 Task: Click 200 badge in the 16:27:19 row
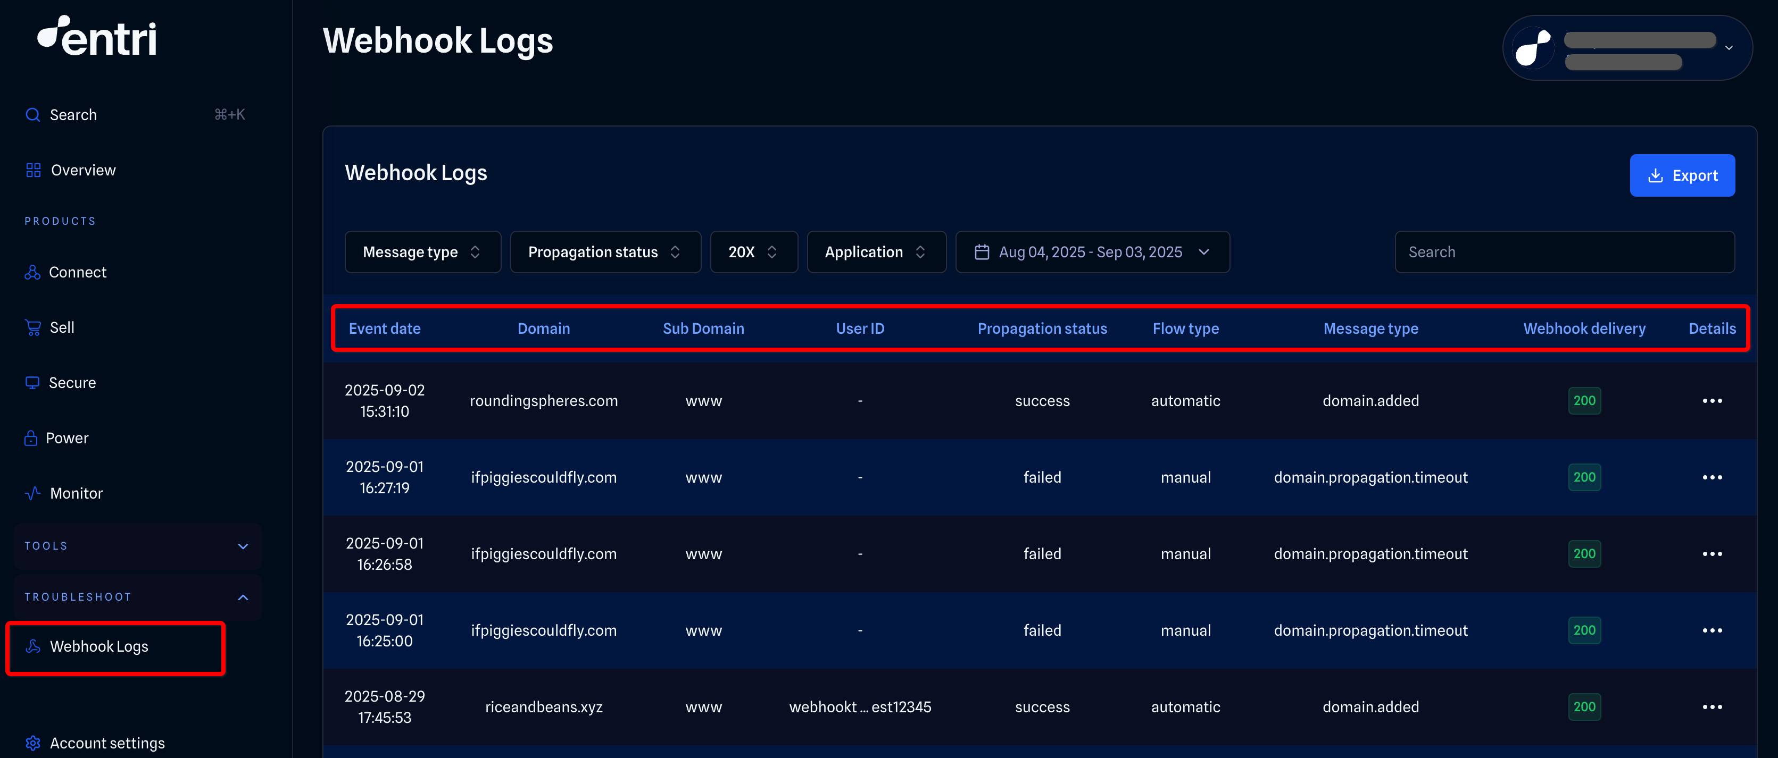coord(1584,477)
